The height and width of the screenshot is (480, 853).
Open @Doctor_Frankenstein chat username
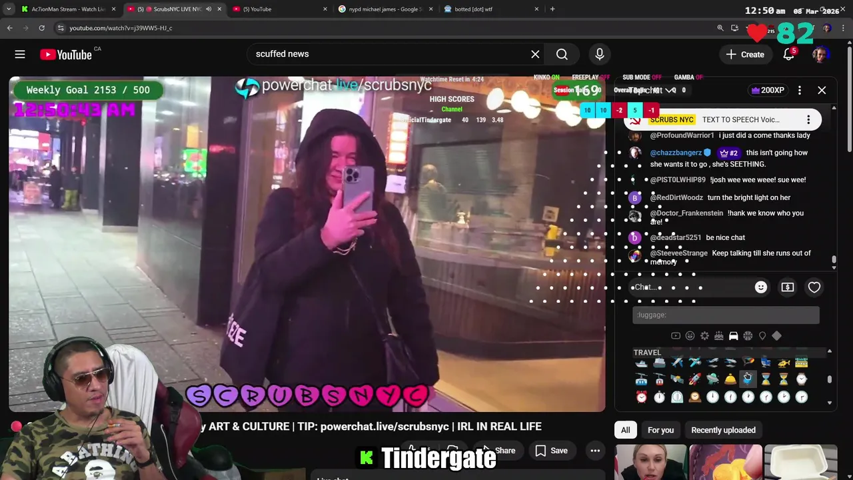686,213
